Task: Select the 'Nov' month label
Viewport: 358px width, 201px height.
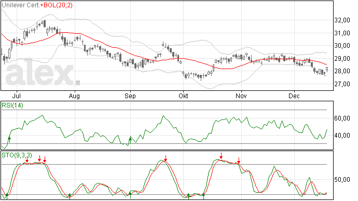Action: click(241, 96)
